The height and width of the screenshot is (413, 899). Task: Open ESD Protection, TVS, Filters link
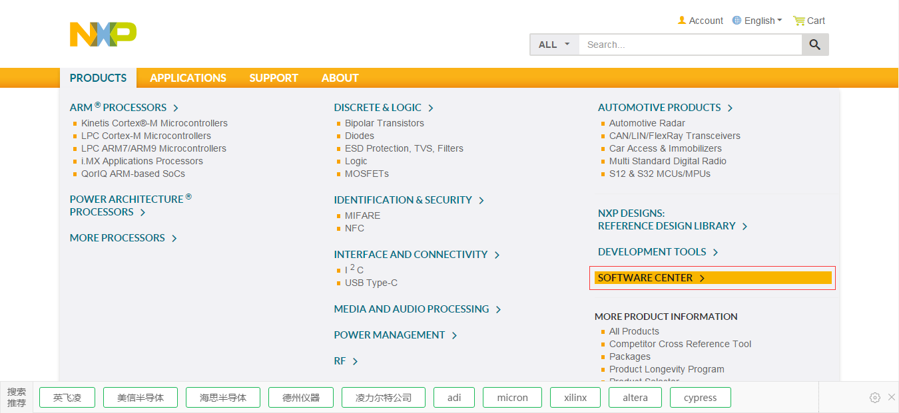pos(404,148)
